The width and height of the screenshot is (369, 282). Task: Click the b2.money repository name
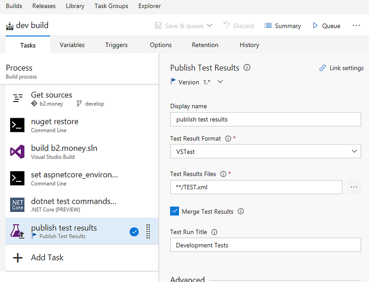pyautogui.click(x=51, y=103)
